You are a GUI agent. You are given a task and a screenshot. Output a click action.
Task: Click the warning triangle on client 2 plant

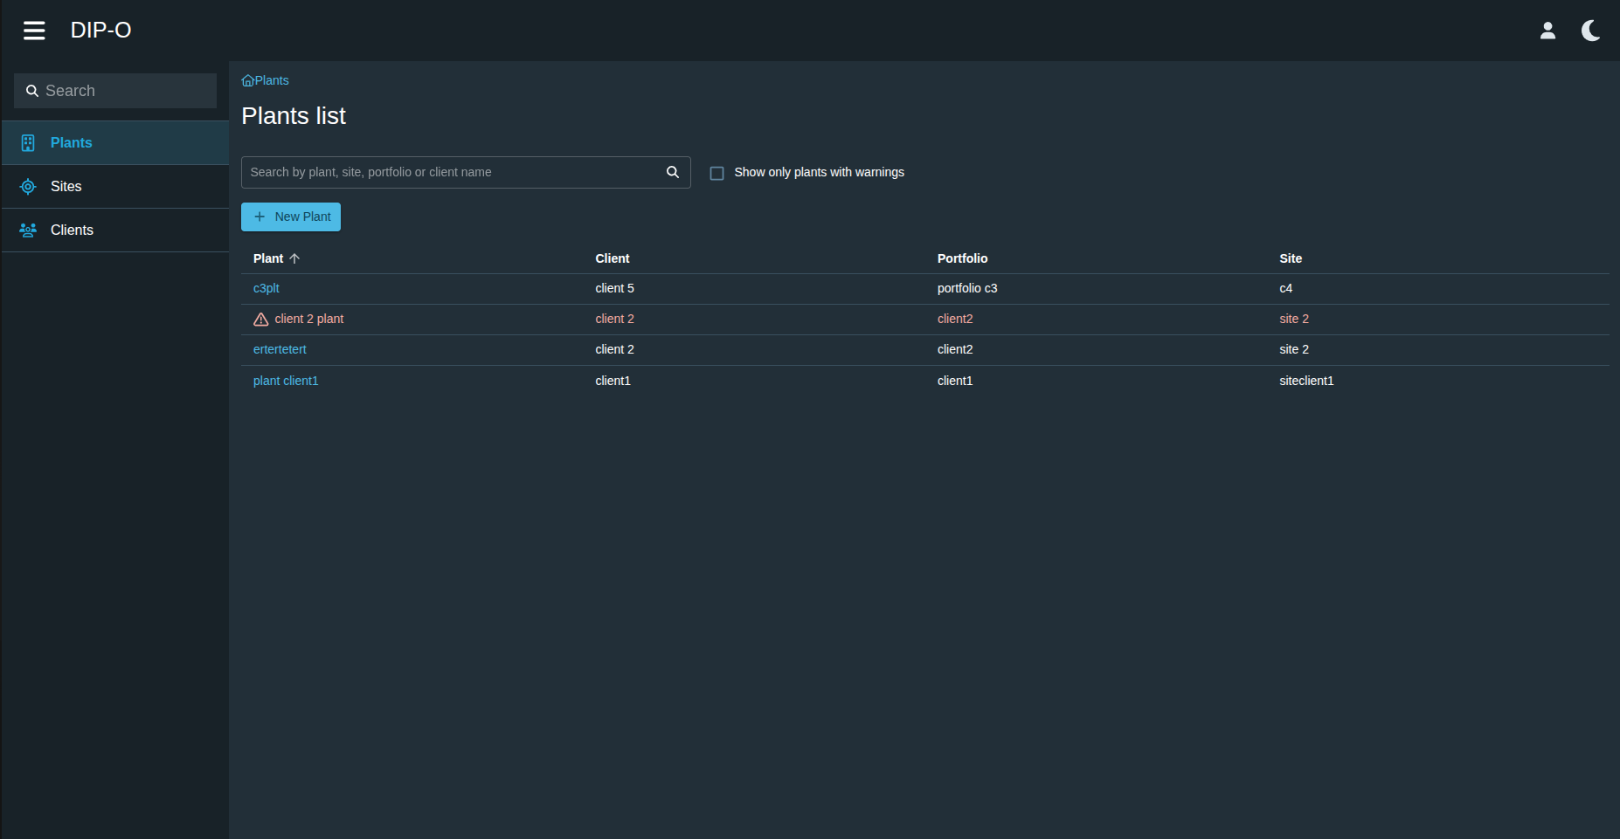pyautogui.click(x=261, y=320)
